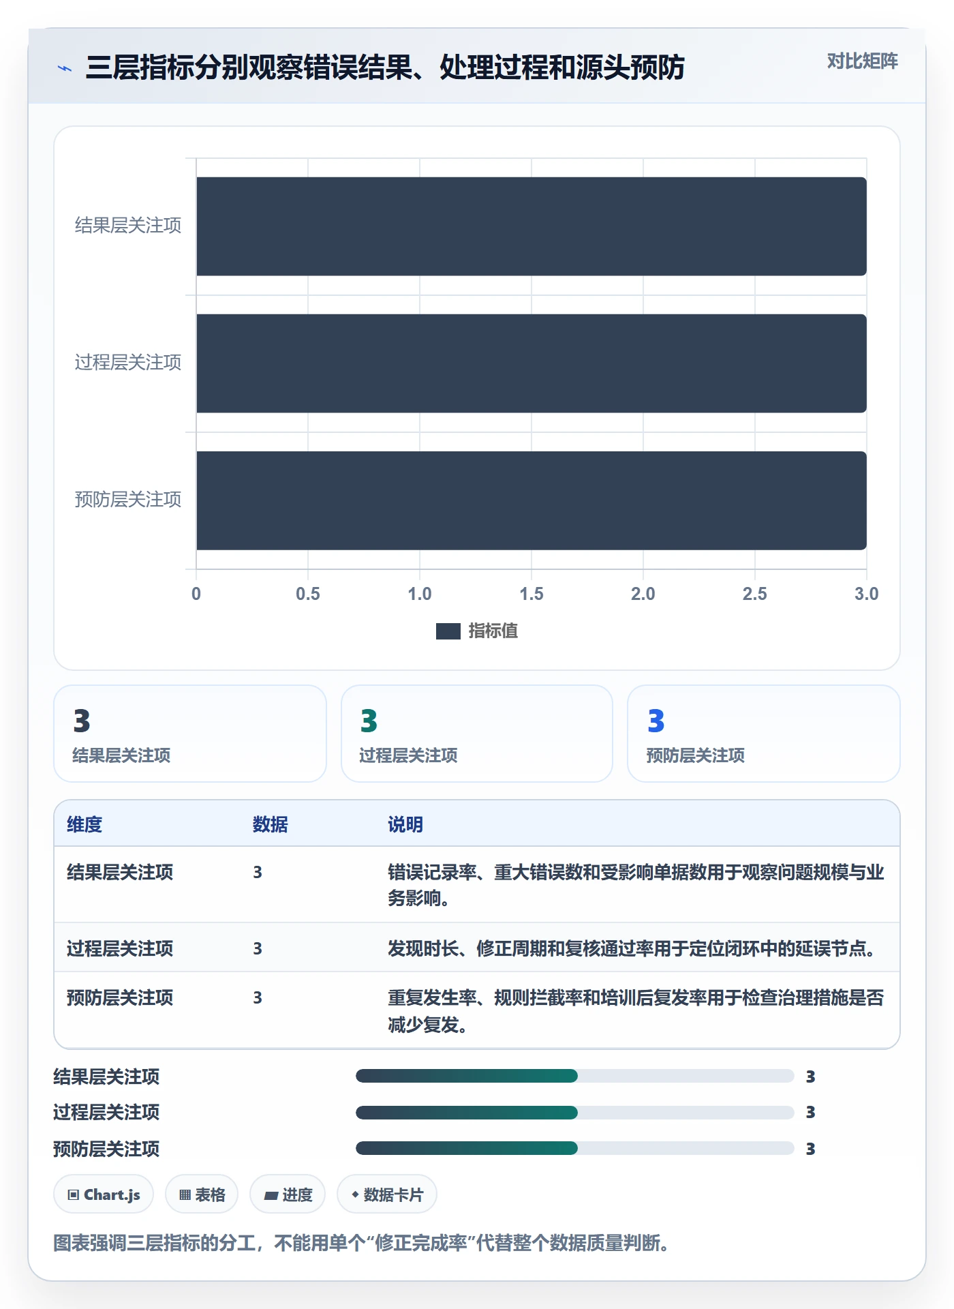
Task: Click the description starting with 发现时长
Action: pos(634,948)
